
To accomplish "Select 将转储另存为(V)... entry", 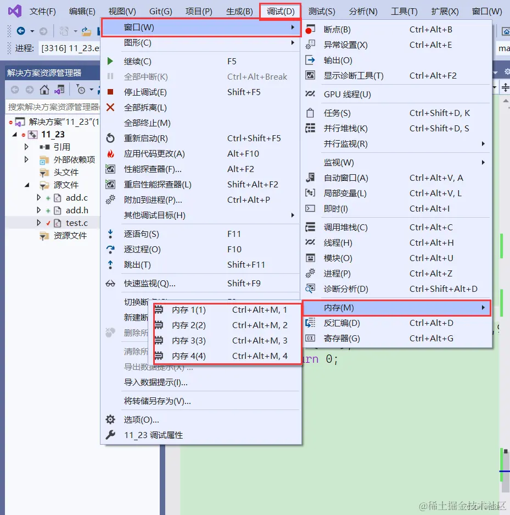I will tap(201, 401).
